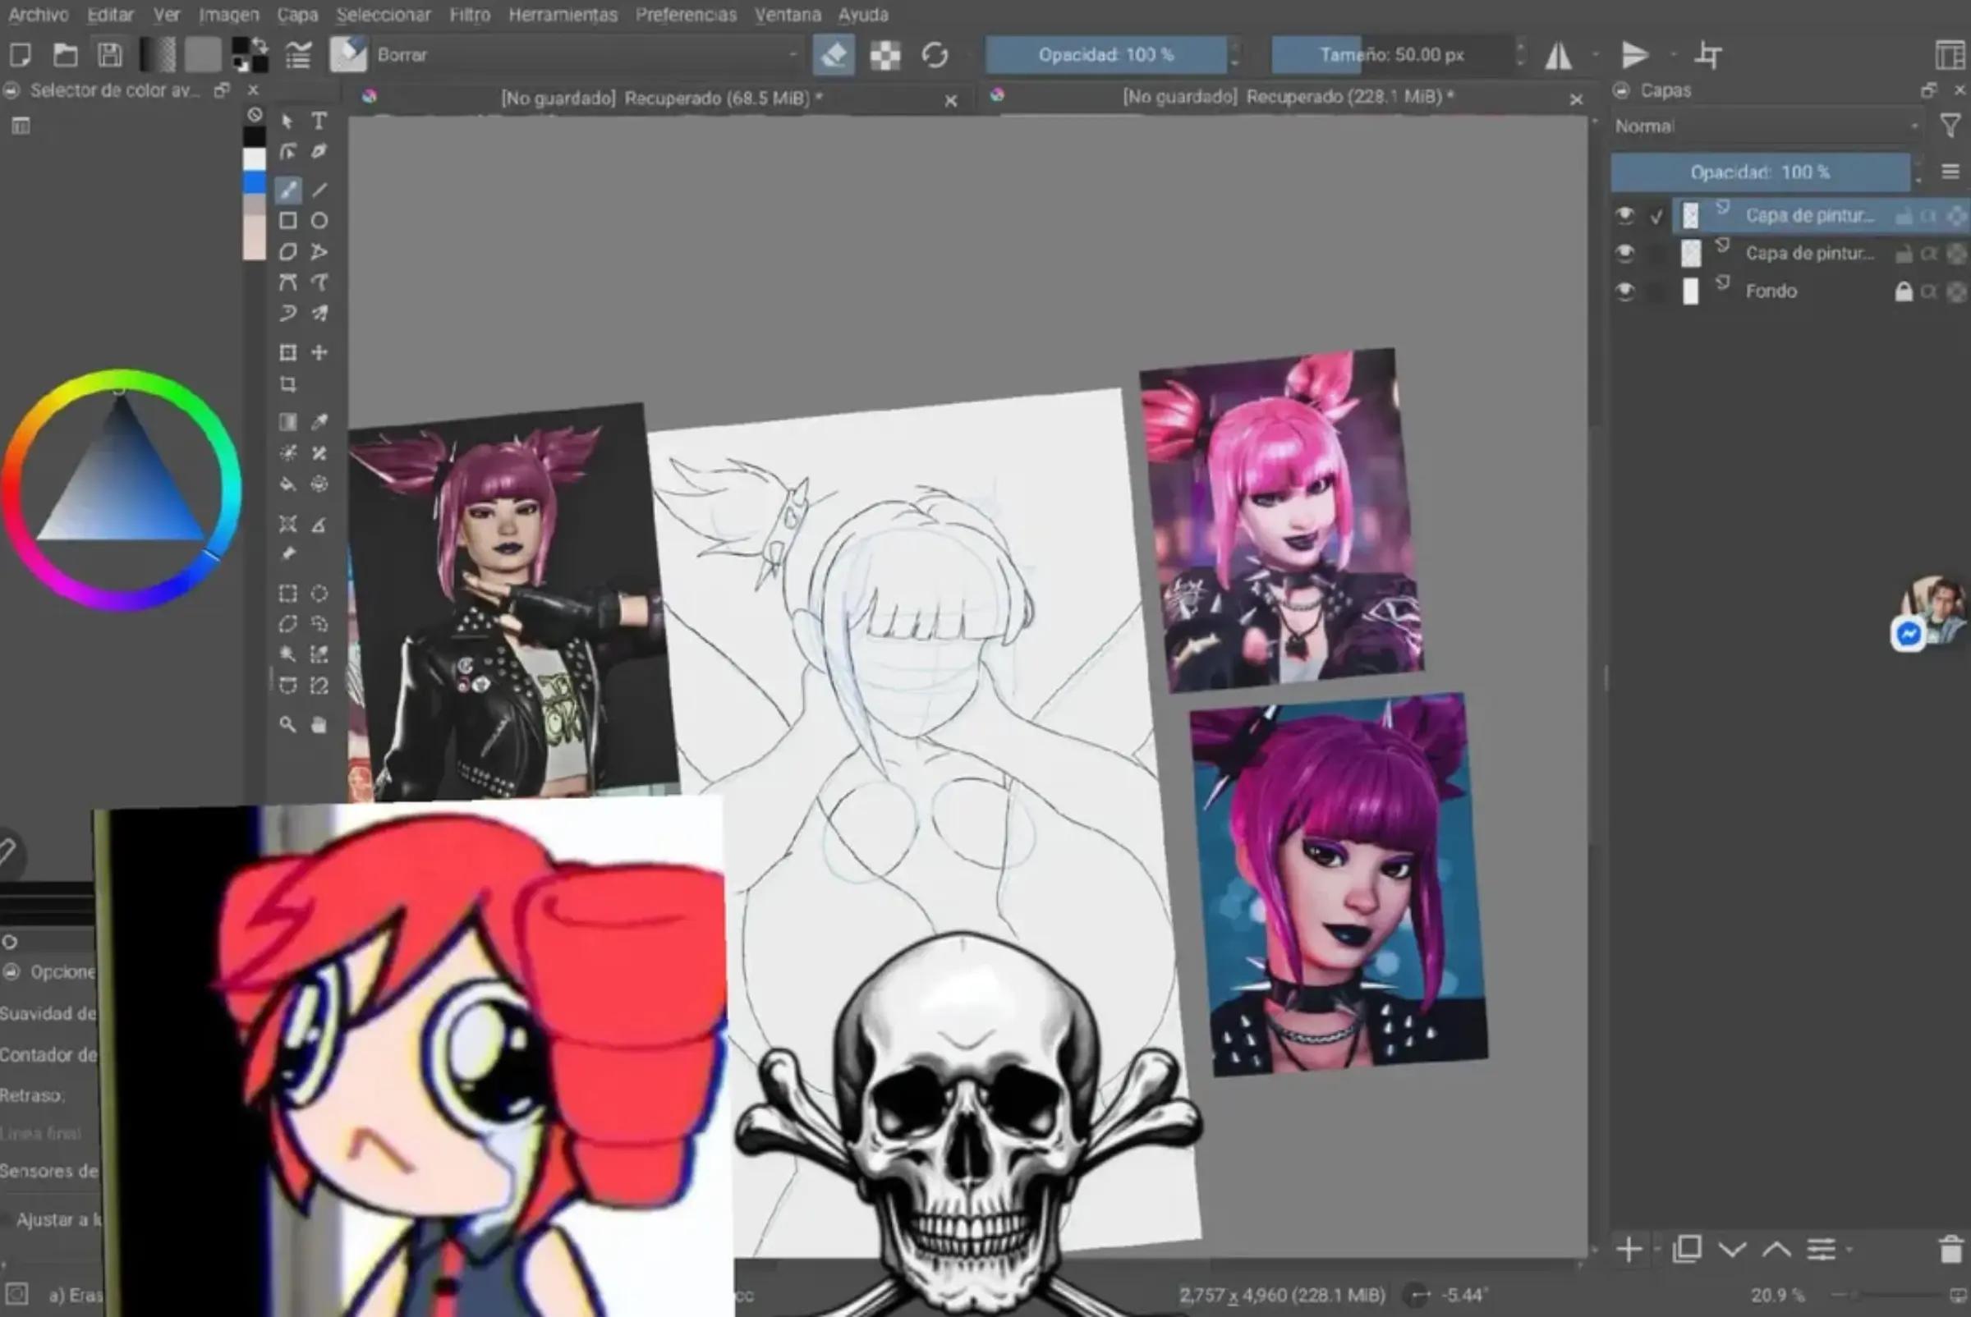Toggle visibility of top Capa de pintura layer
The height and width of the screenshot is (1317, 1971).
point(1626,216)
